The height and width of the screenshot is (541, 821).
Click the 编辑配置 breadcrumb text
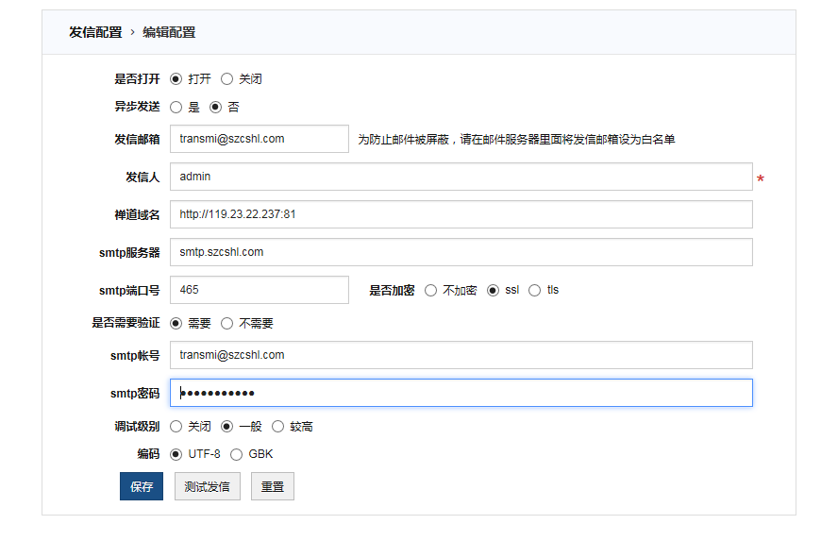169,32
